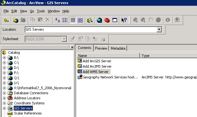
Task: Switch to the Metadata tab
Action: [118, 48]
